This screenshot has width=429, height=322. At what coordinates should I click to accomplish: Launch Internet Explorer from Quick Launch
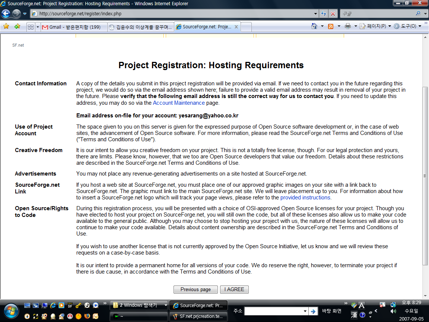point(53,305)
